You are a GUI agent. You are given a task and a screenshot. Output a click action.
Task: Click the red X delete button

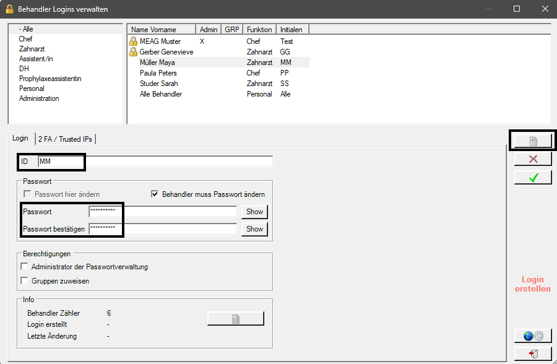coord(533,159)
